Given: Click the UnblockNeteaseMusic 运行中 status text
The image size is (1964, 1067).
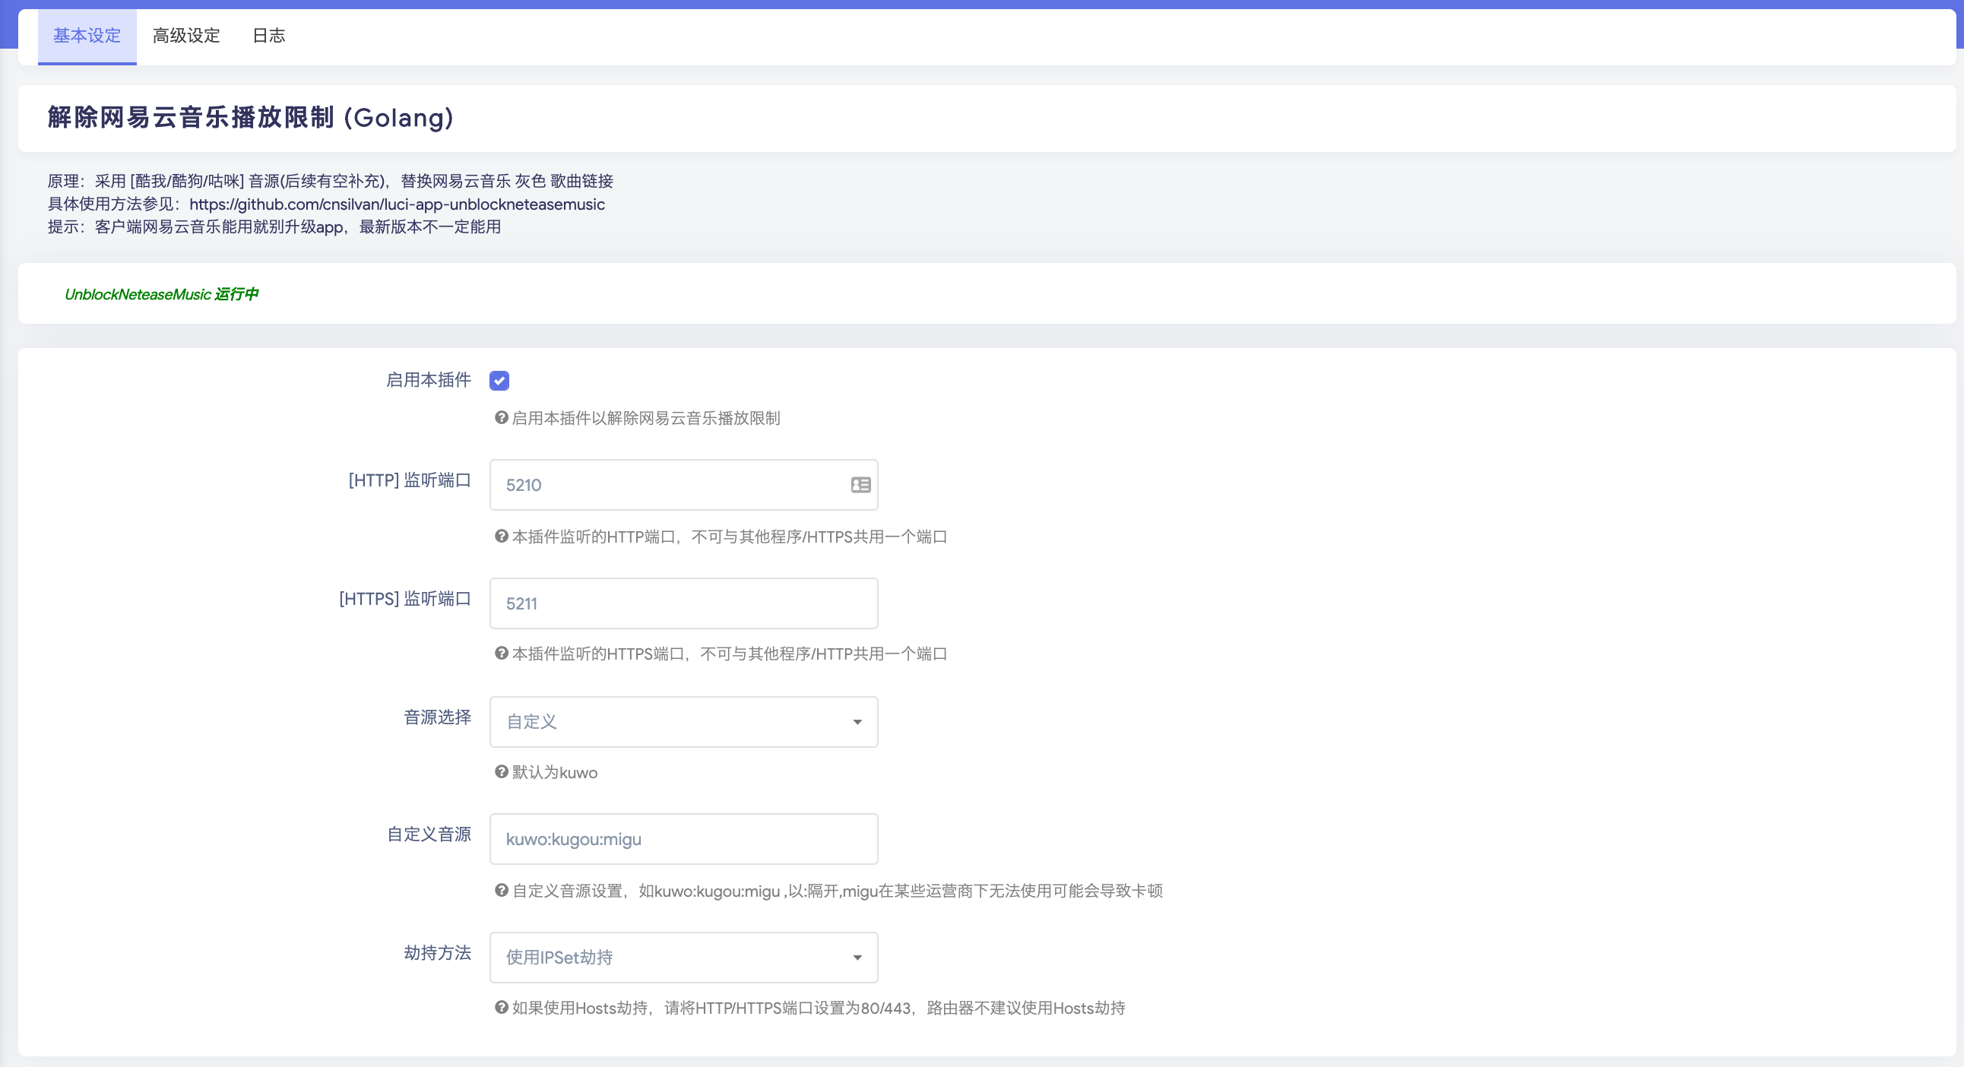Looking at the screenshot, I should pos(161,294).
